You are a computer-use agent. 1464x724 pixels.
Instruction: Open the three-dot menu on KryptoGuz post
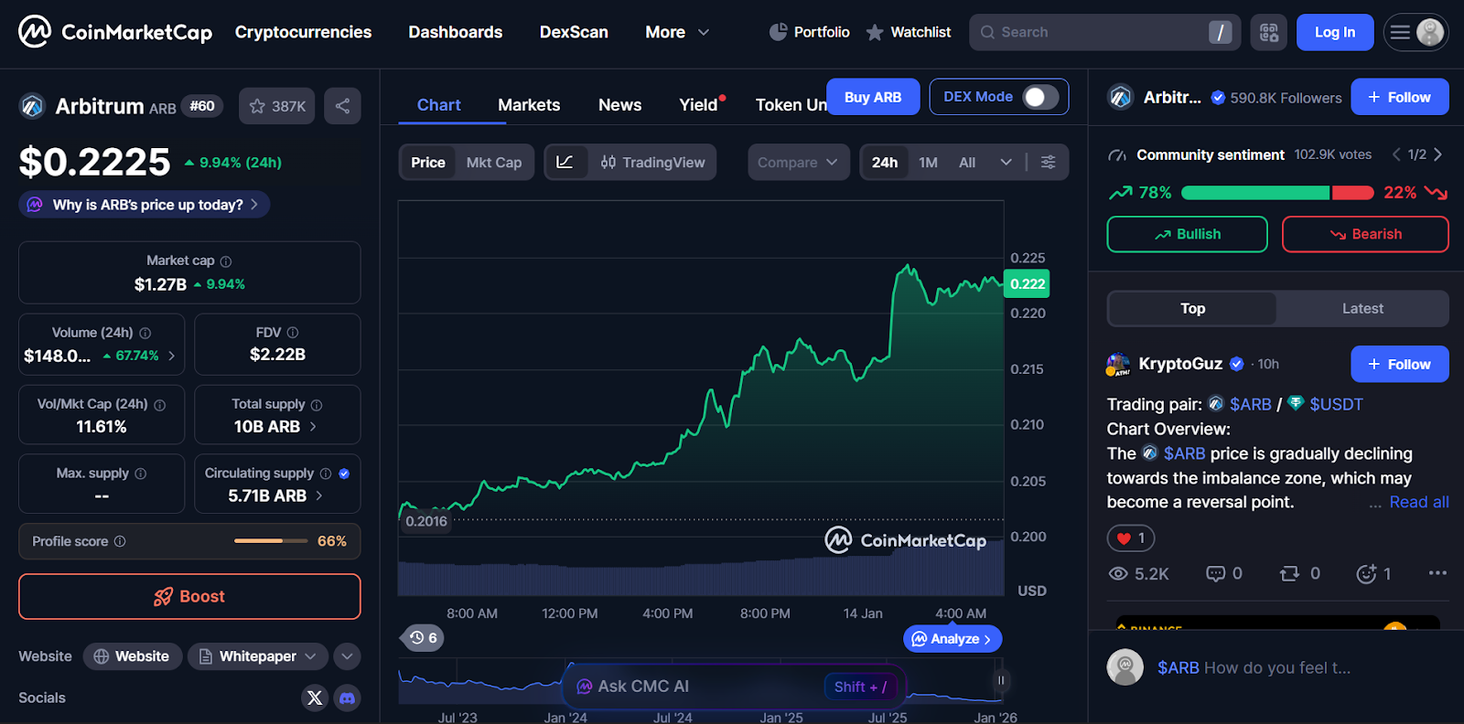coord(1437,573)
